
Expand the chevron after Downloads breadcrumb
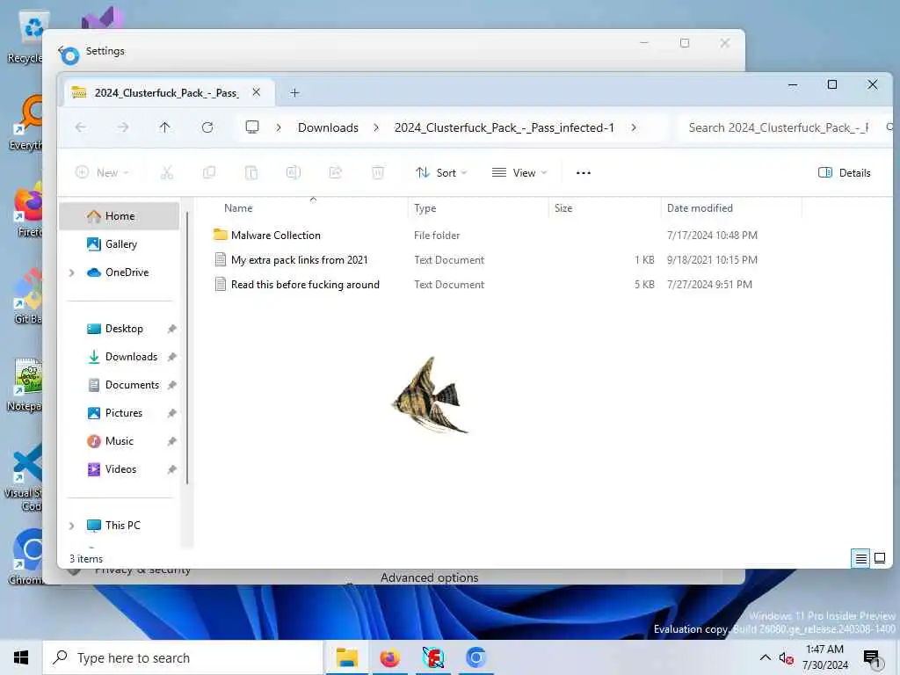coord(376,127)
